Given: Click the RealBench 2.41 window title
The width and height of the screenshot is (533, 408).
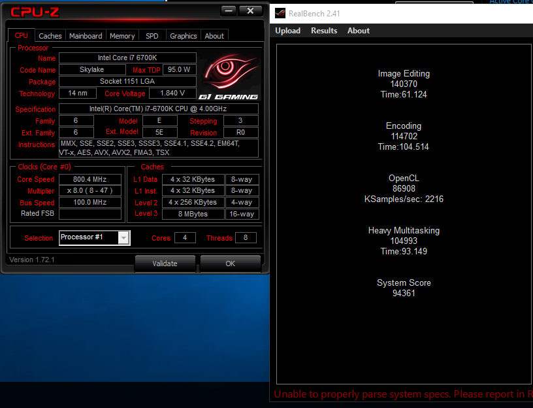Looking at the screenshot, I should [314, 14].
